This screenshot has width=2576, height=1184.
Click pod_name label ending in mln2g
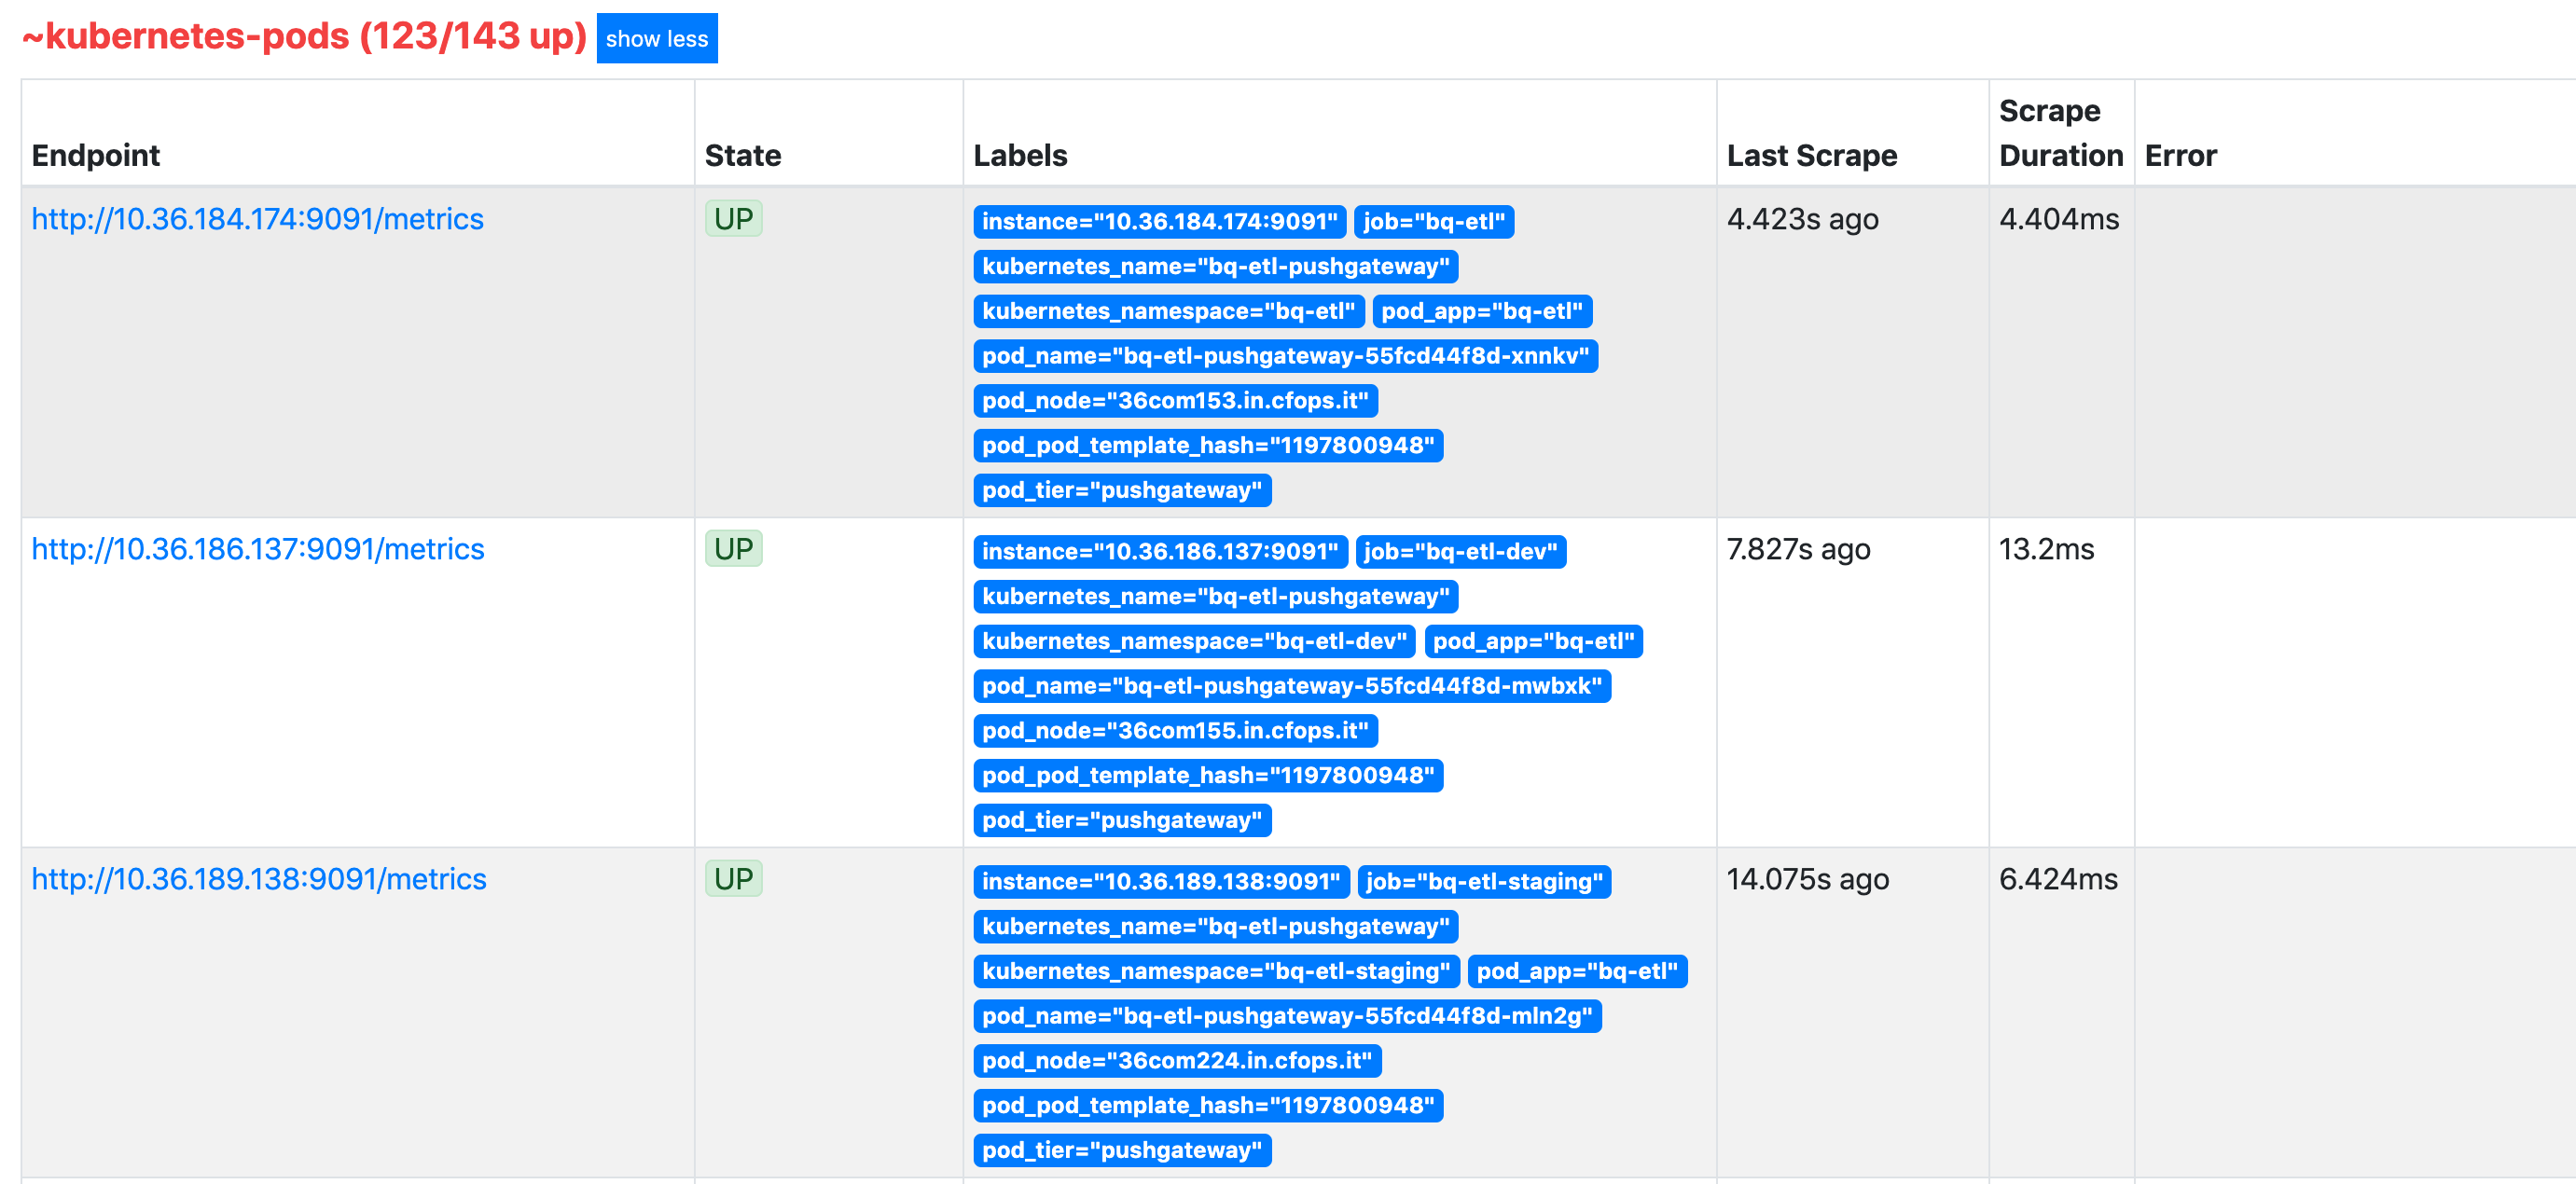(x=1286, y=1017)
